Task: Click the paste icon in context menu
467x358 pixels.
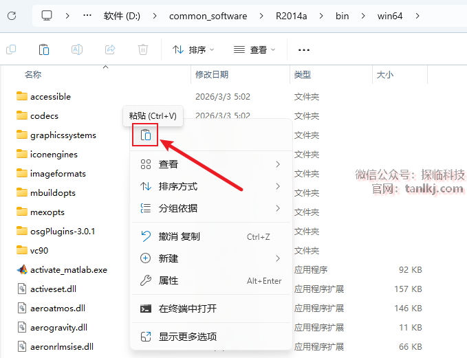Action: coord(146,135)
